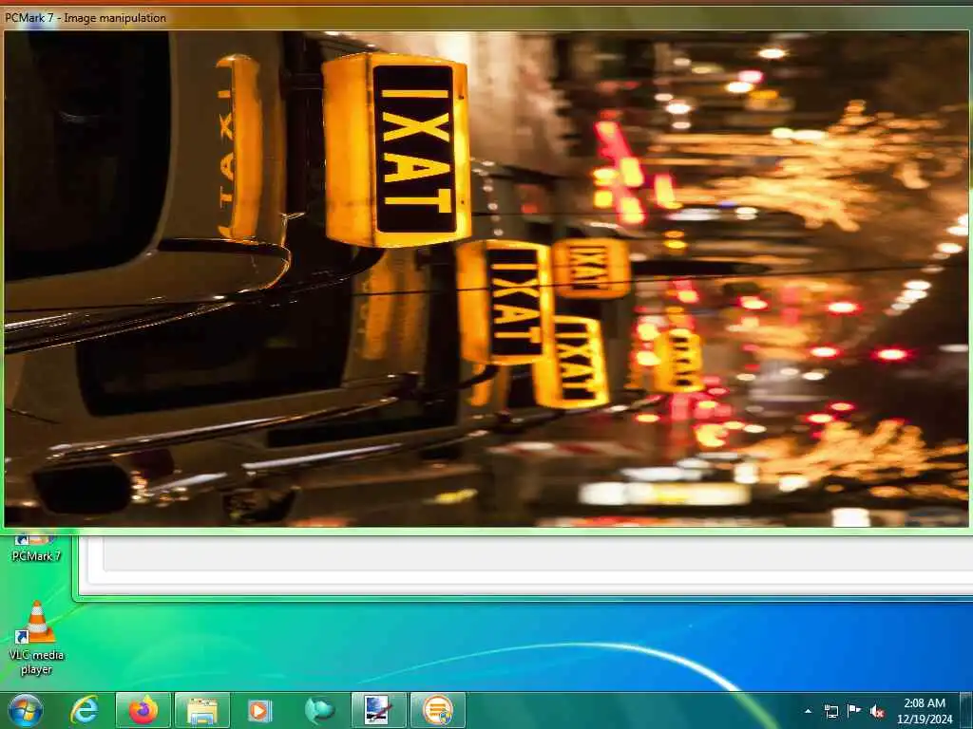Open the clock showing 2:08 AM
Viewport: 973px width, 729px height.
(925, 711)
